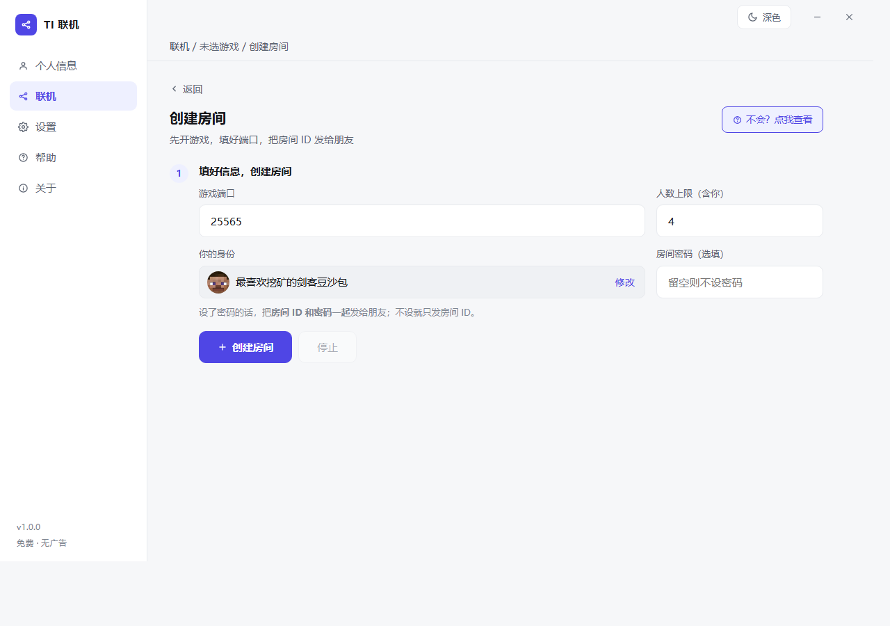
Task: Open the 不会？点我查看 help button
Action: tap(772, 120)
